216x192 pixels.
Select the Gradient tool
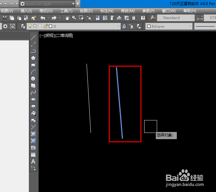click(x=33, y=141)
